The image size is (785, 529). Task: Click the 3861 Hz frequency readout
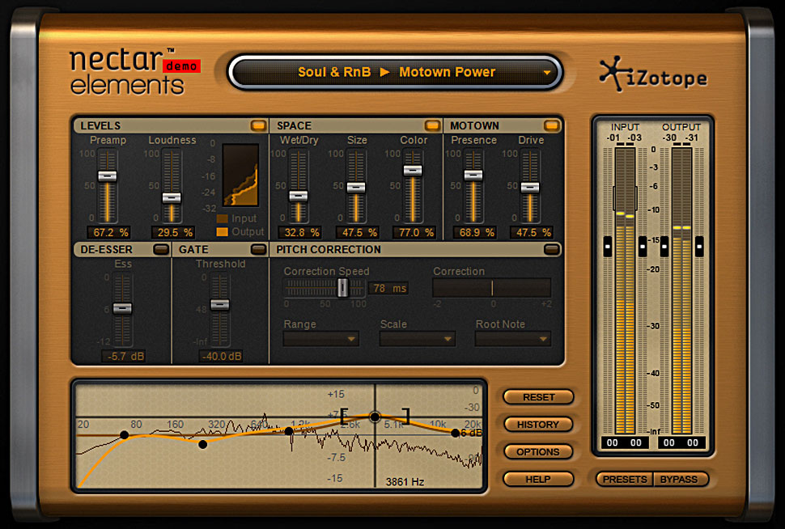[x=405, y=481]
